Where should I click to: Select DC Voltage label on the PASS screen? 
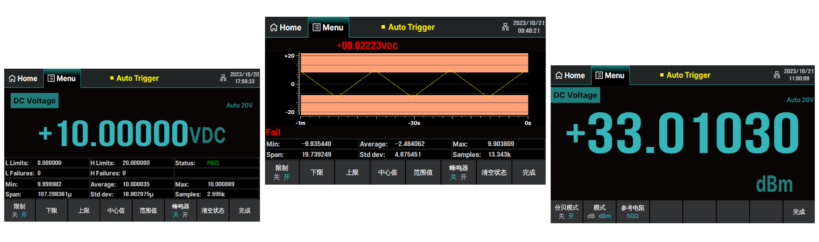point(34,101)
